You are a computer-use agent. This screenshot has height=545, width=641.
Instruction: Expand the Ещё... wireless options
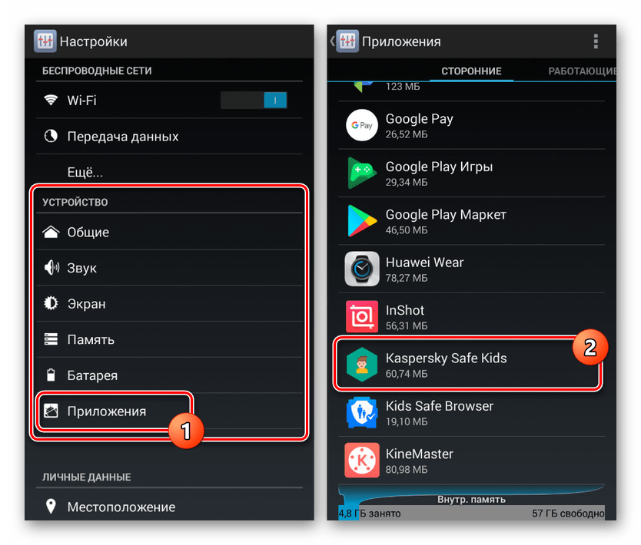[x=169, y=172]
